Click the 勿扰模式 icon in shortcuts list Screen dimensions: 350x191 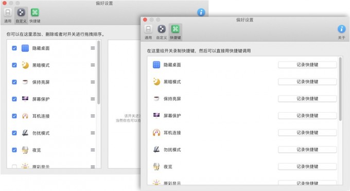pos(156,149)
